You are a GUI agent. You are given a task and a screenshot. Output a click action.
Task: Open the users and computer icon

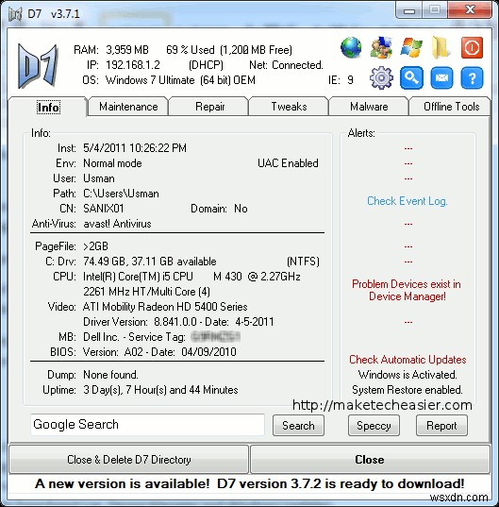click(x=381, y=47)
